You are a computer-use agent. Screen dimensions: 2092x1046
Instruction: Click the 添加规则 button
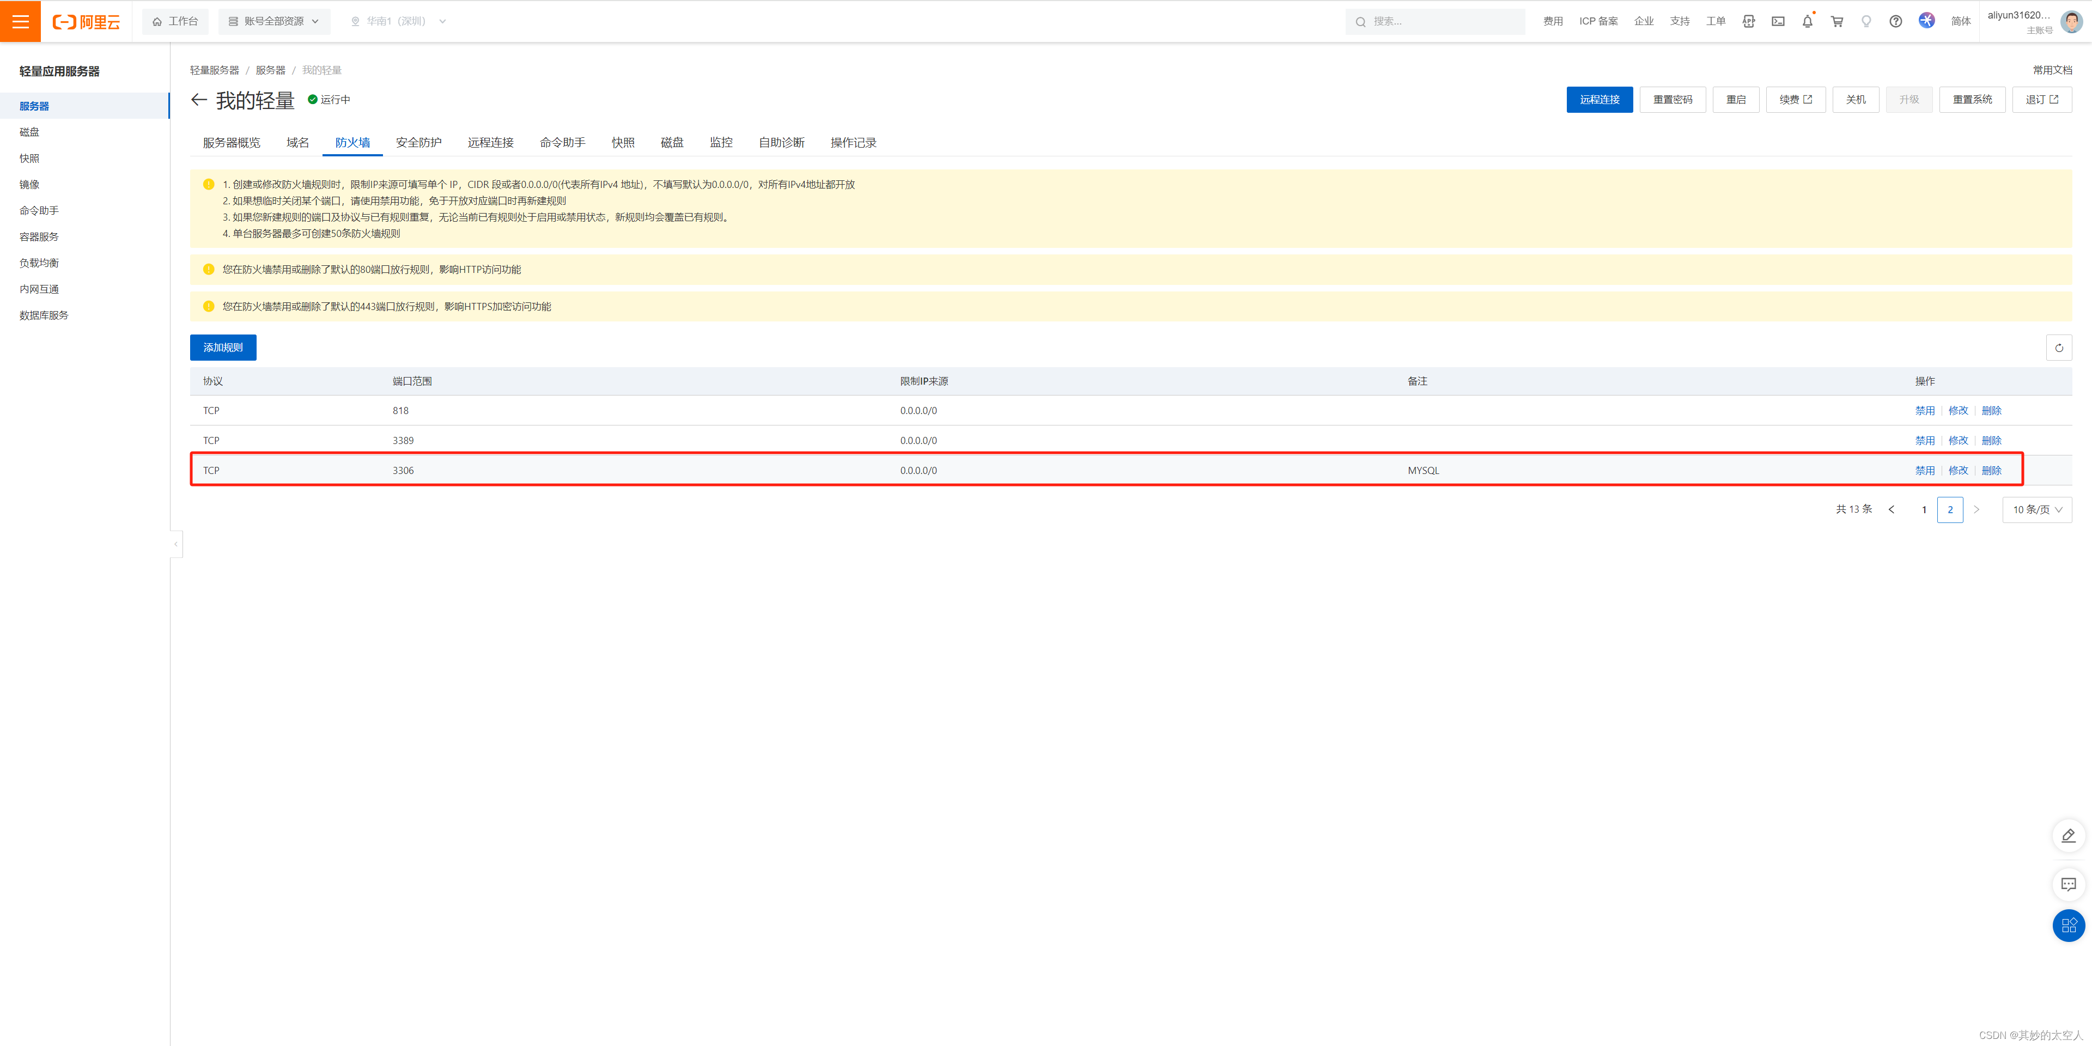pos(223,348)
